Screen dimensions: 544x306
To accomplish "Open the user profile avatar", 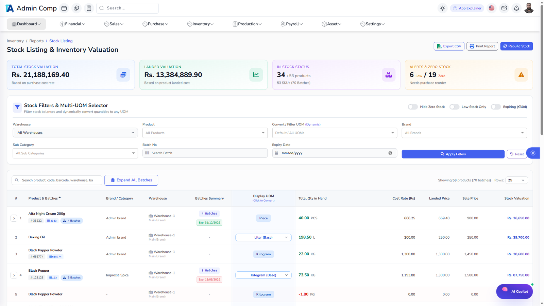I will pos(529,8).
